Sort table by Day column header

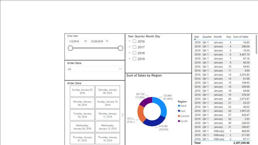click(x=229, y=37)
